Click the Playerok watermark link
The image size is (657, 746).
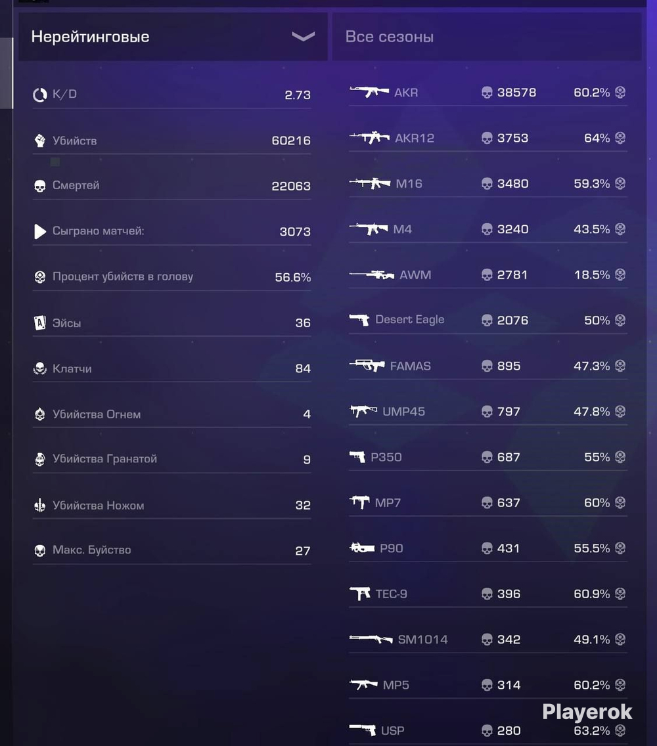pyautogui.click(x=587, y=713)
